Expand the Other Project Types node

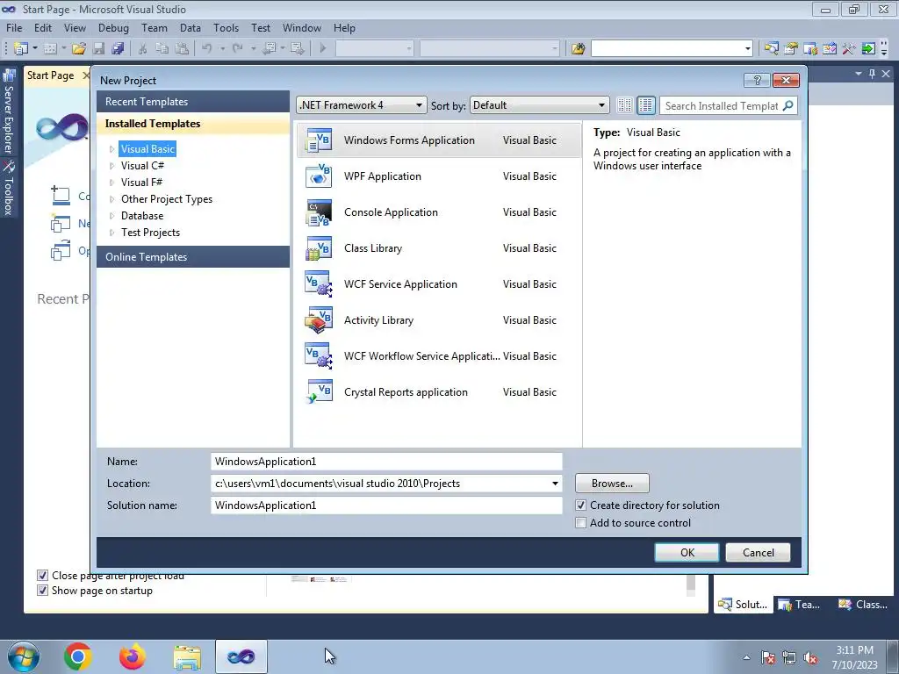111,199
